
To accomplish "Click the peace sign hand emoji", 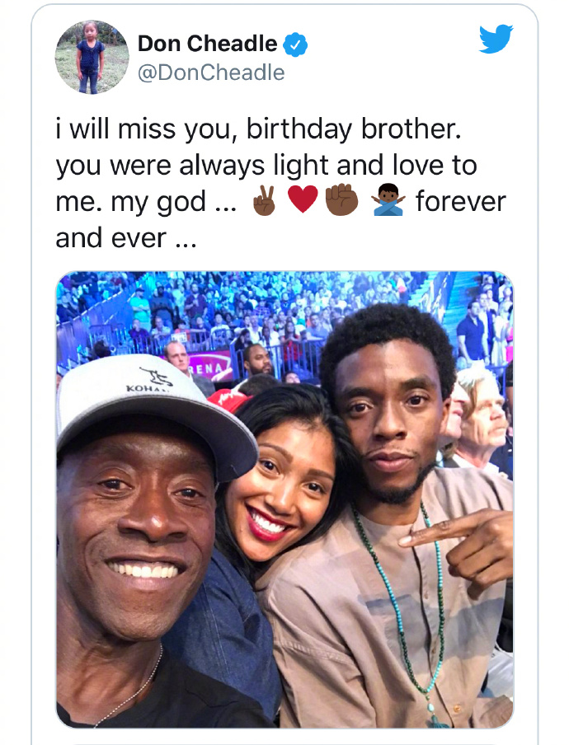I will click(x=265, y=200).
